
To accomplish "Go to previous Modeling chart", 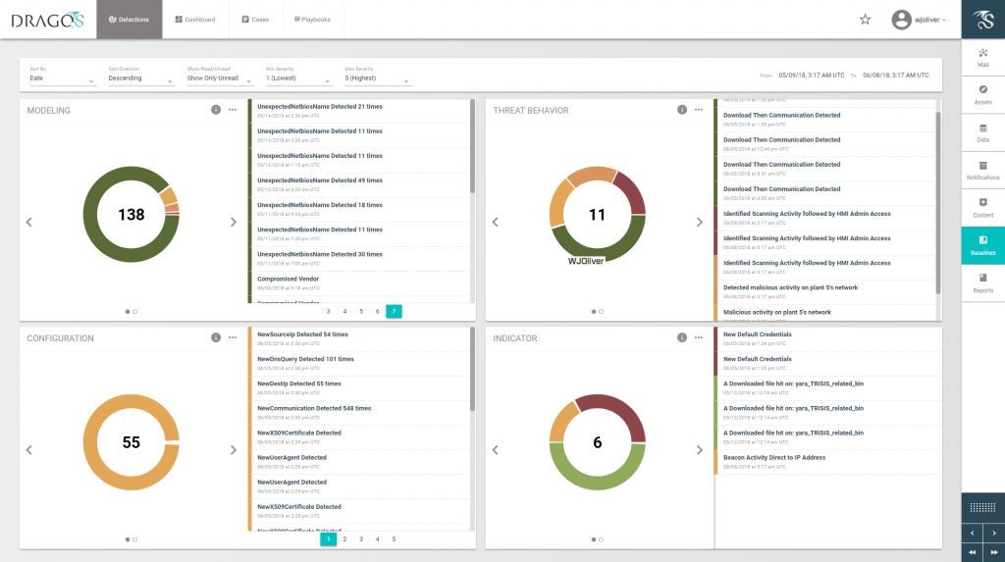I will pyautogui.click(x=28, y=222).
